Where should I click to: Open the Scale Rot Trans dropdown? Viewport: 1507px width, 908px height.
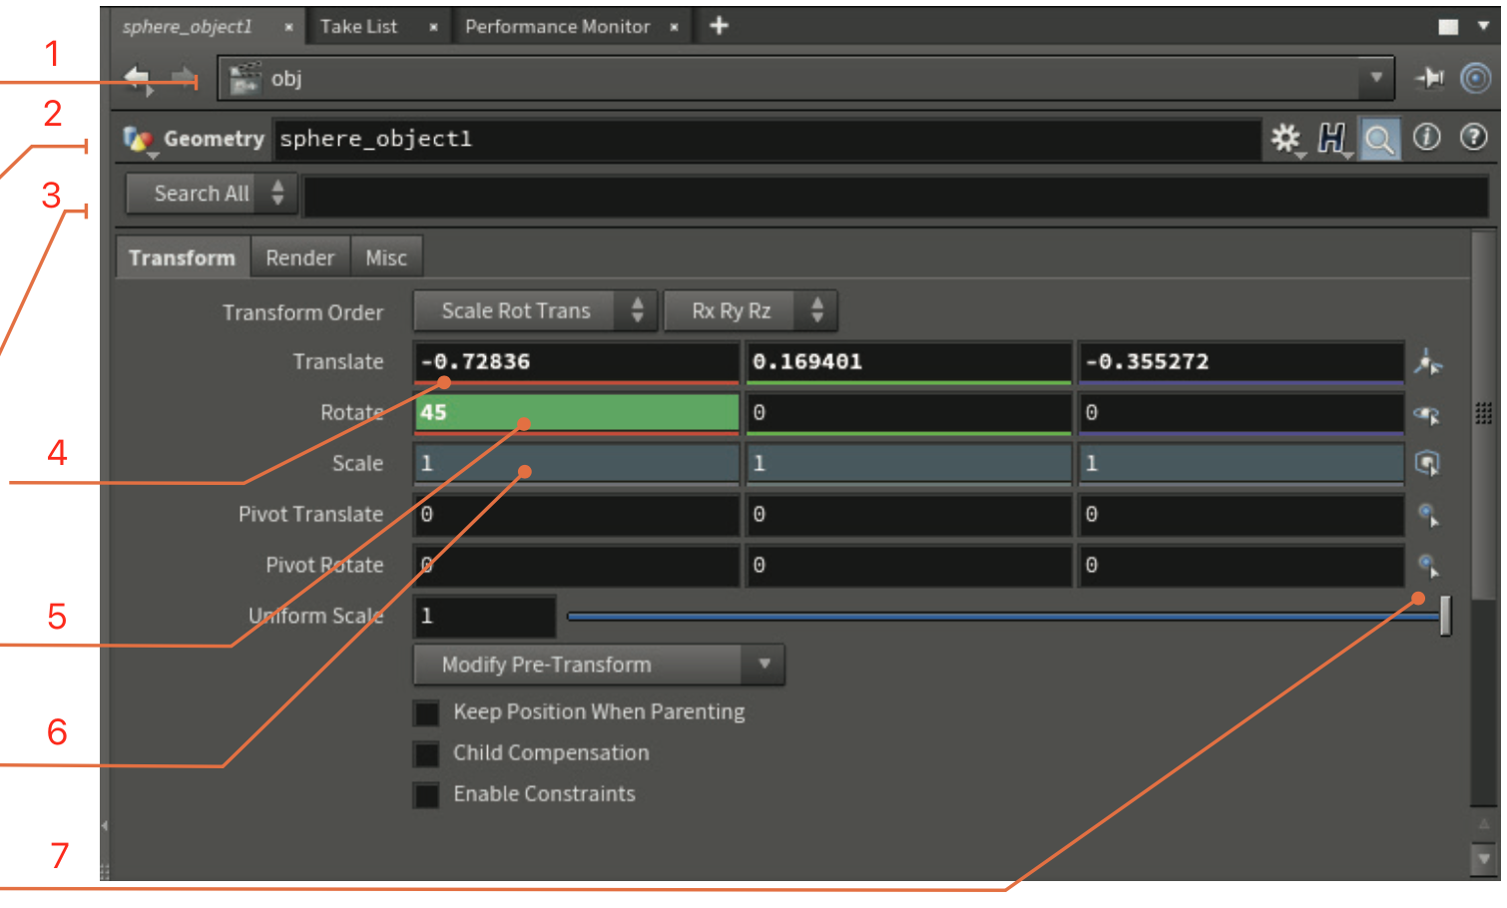535,311
